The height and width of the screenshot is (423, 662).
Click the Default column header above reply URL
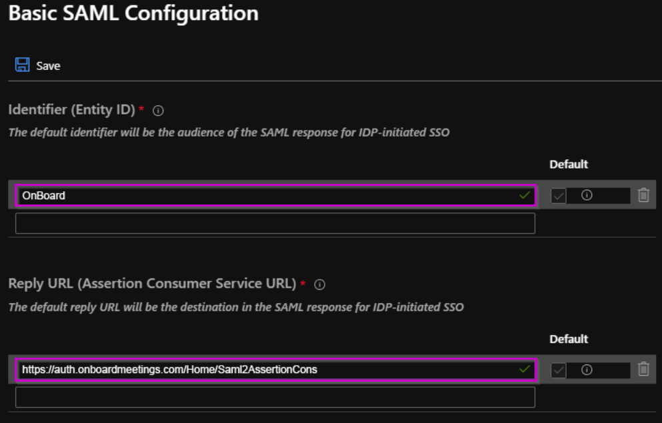pyautogui.click(x=569, y=339)
